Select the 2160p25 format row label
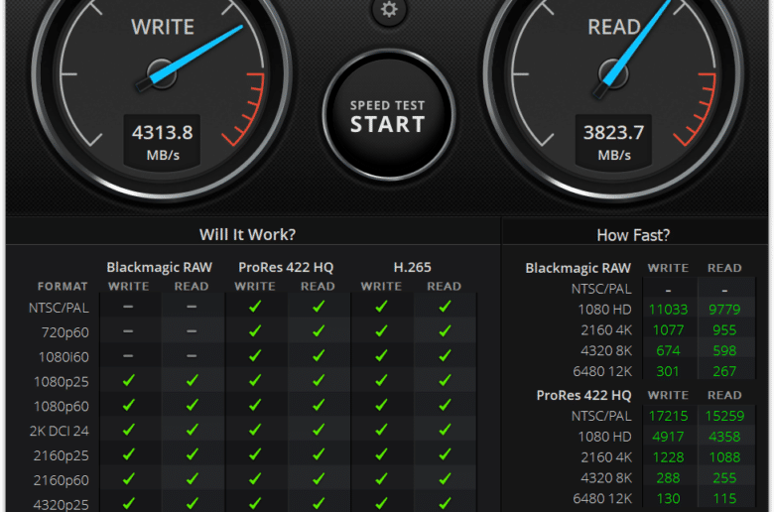Image resolution: width=774 pixels, height=512 pixels. (x=62, y=455)
